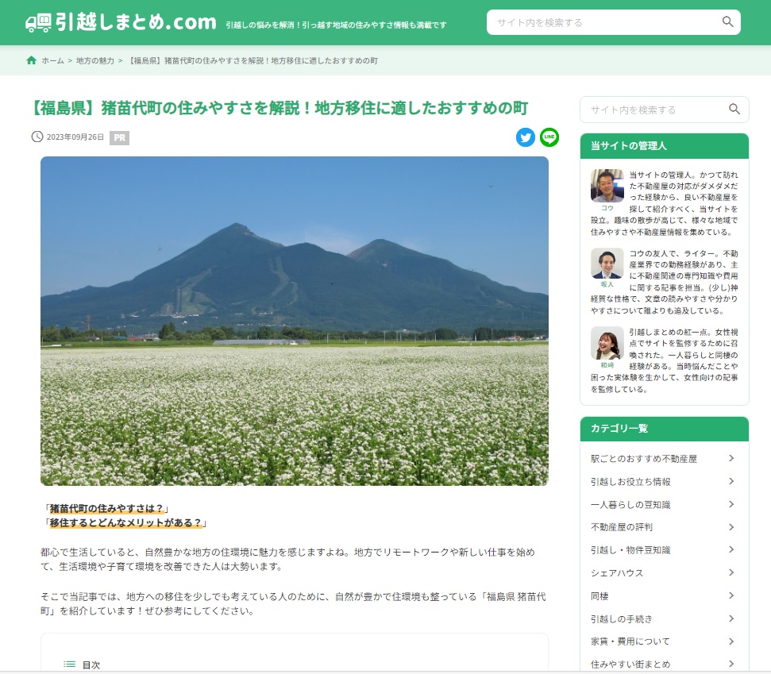771x674 pixels.
Task: Click the LINE share icon
Action: coord(548,137)
